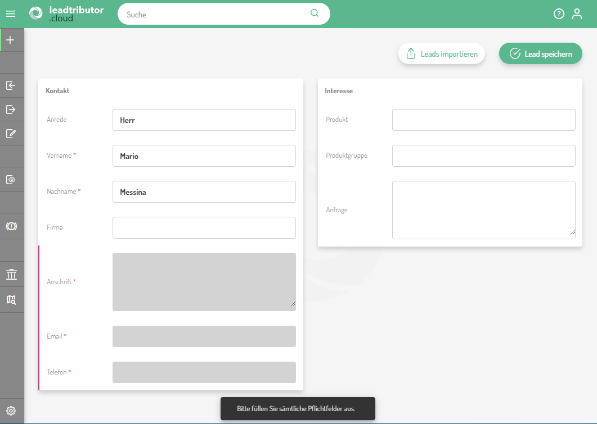Image resolution: width=597 pixels, height=424 pixels.
Task: Open the Produkt selection field
Action: pyautogui.click(x=483, y=120)
